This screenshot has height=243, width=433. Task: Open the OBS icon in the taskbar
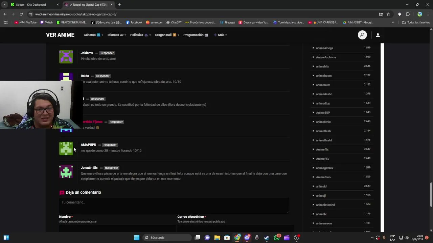pos(297,238)
